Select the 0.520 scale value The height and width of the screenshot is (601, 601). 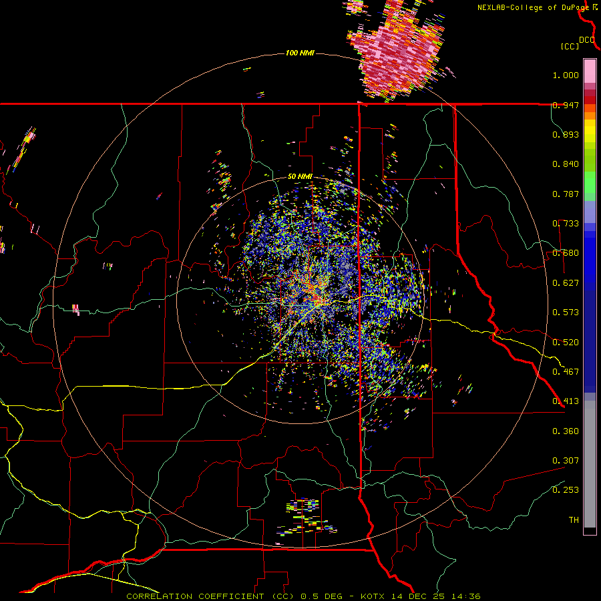566,343
